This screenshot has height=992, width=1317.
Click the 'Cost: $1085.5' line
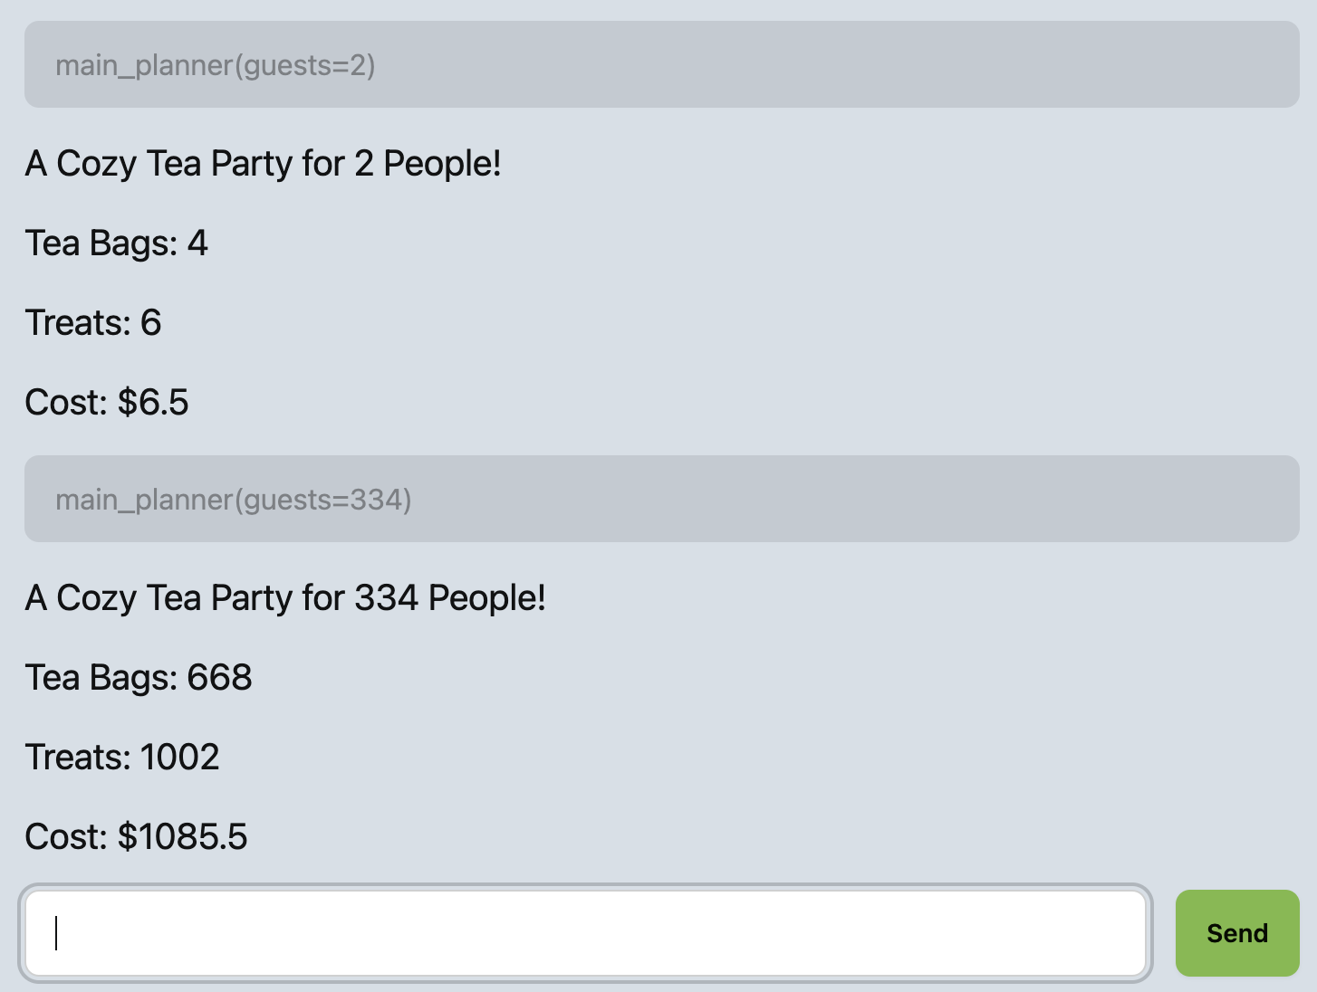point(136,837)
